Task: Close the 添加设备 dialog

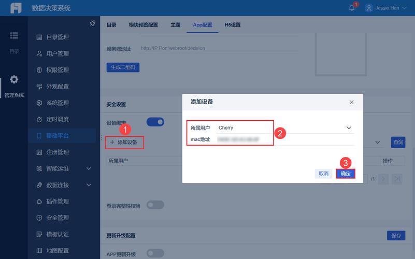Action: tap(351, 102)
